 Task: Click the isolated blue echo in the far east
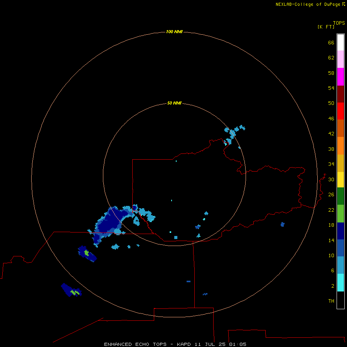282,224
